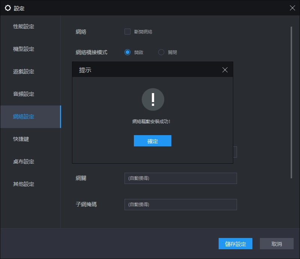Switch to the 桌布設定 tab
This screenshot has width=300, height=259.
click(x=24, y=162)
